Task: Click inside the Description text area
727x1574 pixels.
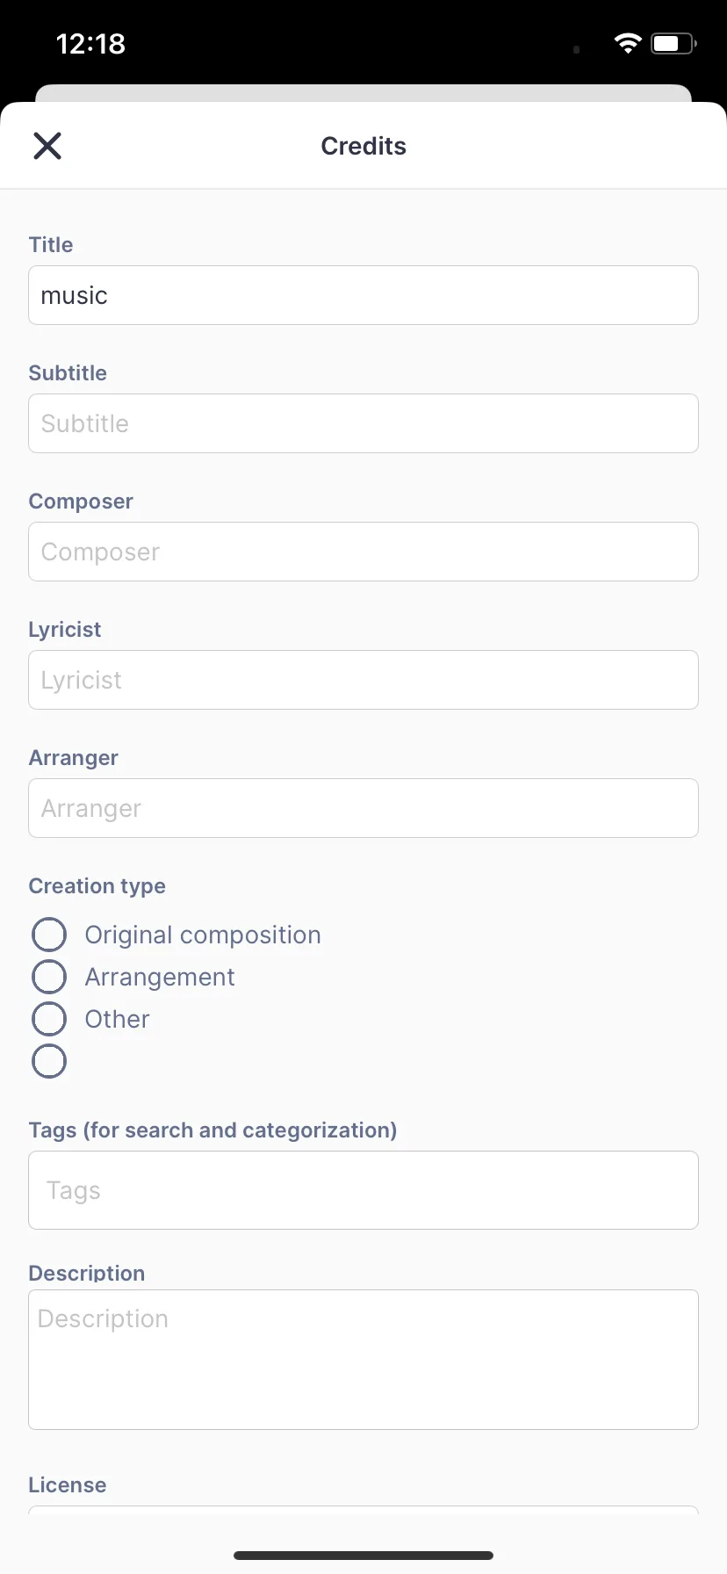Action: 363,1359
